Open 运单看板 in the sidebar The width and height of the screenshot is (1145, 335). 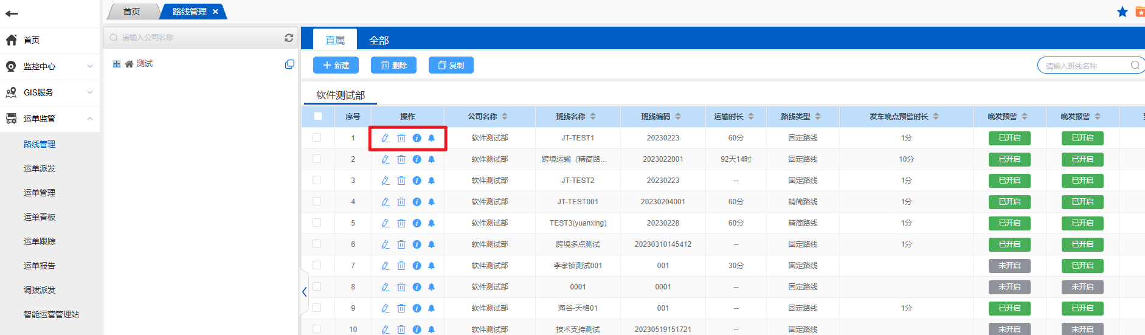coord(40,217)
